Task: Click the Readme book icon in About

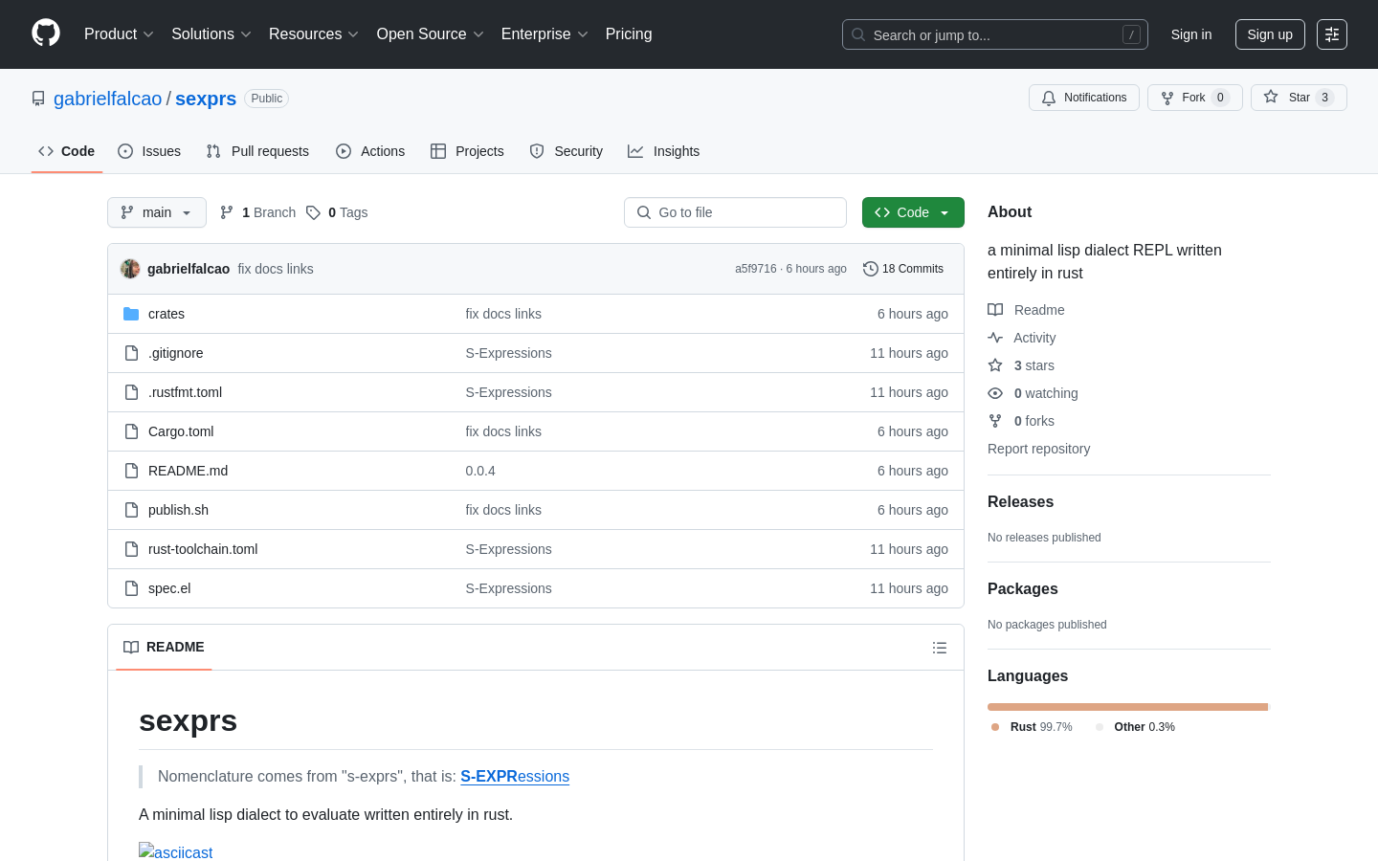Action: [995, 310]
